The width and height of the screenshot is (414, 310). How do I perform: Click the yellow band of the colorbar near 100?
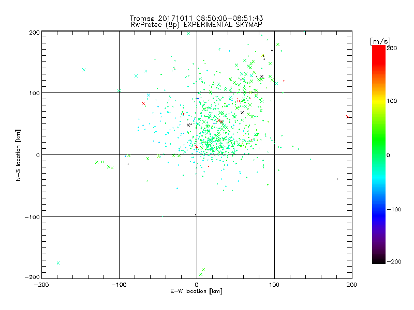[x=379, y=101]
